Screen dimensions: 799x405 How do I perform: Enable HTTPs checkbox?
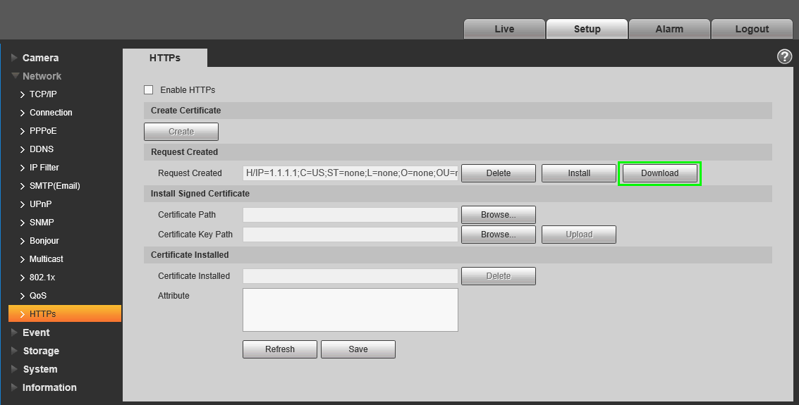click(148, 89)
